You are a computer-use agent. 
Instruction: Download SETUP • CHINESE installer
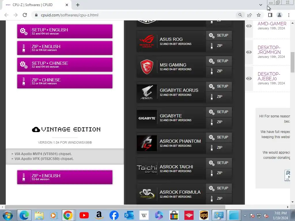pyautogui.click(x=65, y=65)
